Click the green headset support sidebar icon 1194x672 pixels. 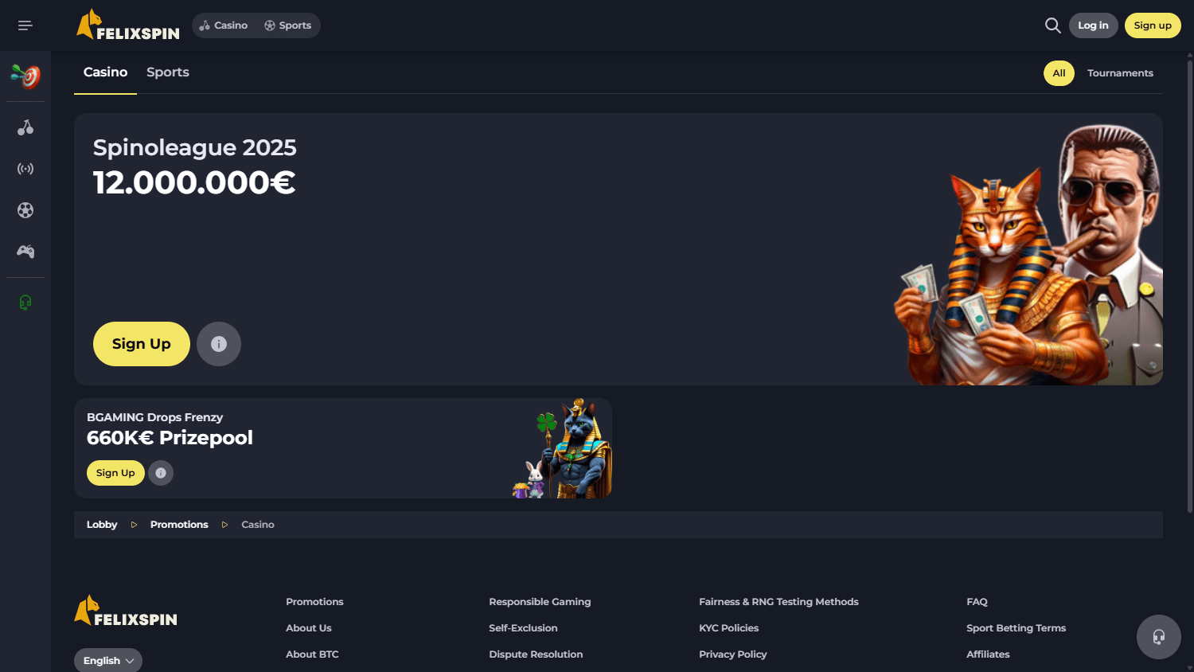[25, 303]
